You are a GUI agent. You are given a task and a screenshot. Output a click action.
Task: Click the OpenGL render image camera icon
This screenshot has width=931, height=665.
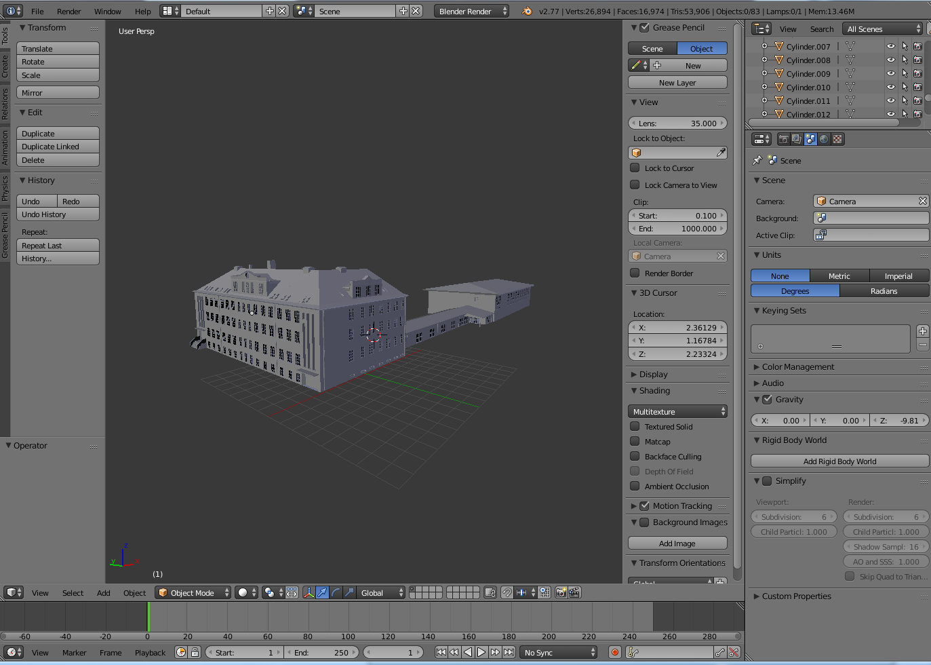[x=561, y=592]
